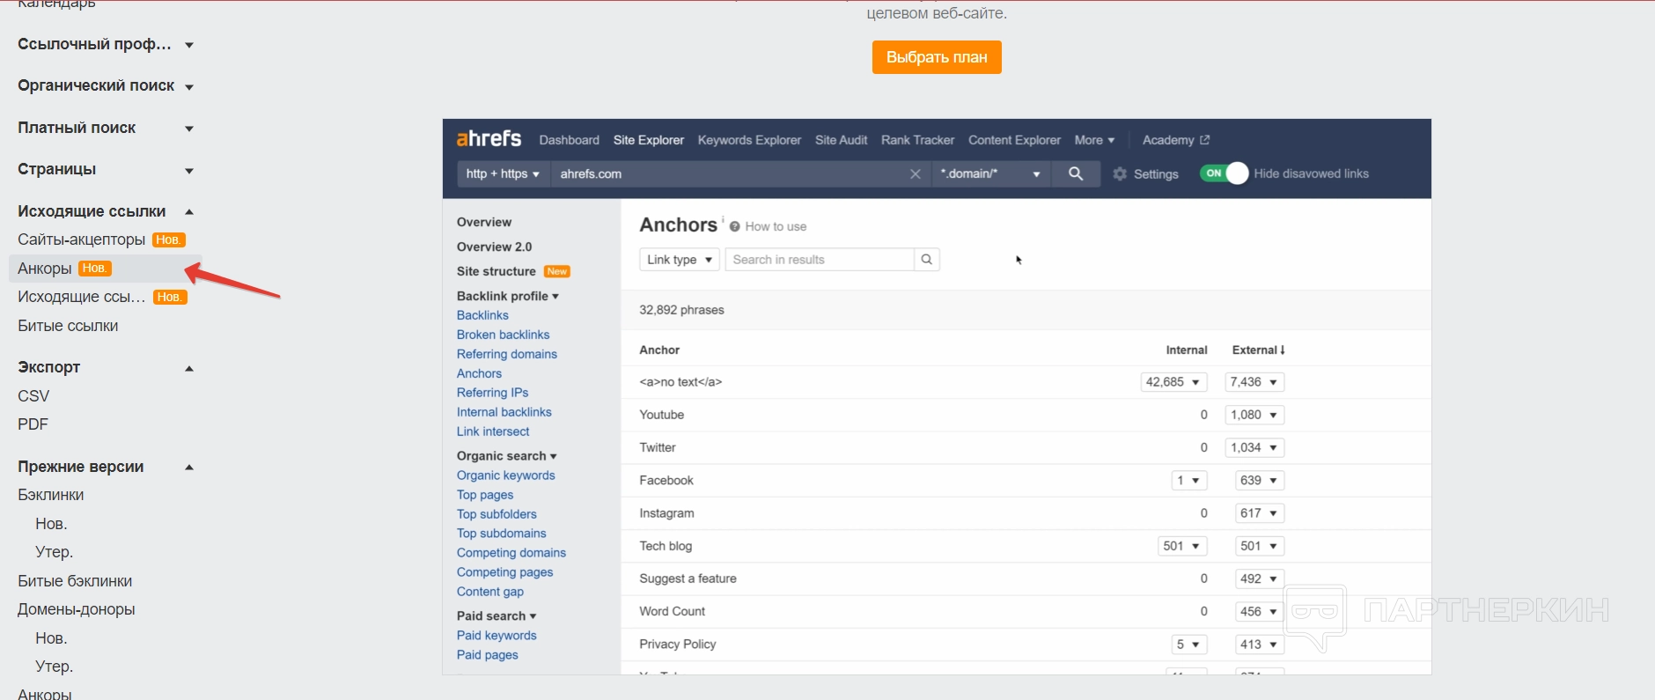Open Битые ссылки in the sidebar
This screenshot has width=1655, height=700.
click(x=68, y=326)
